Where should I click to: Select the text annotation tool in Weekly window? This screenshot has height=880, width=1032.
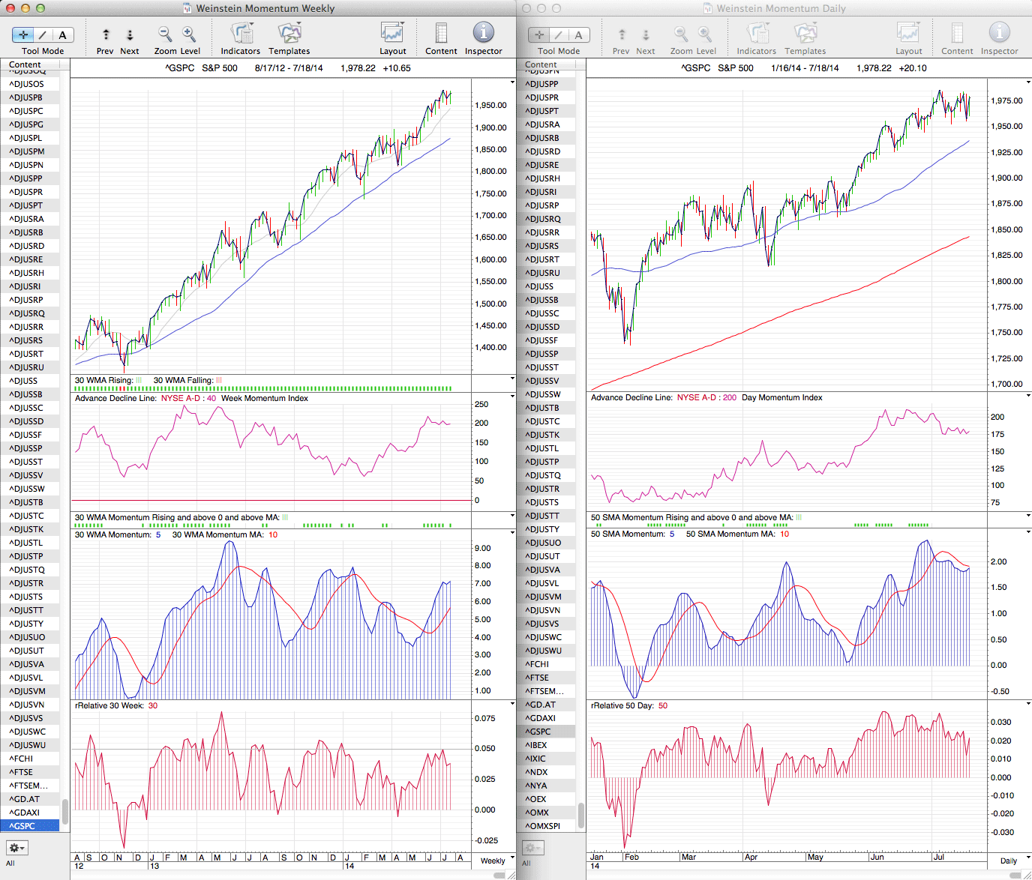pyautogui.click(x=62, y=34)
